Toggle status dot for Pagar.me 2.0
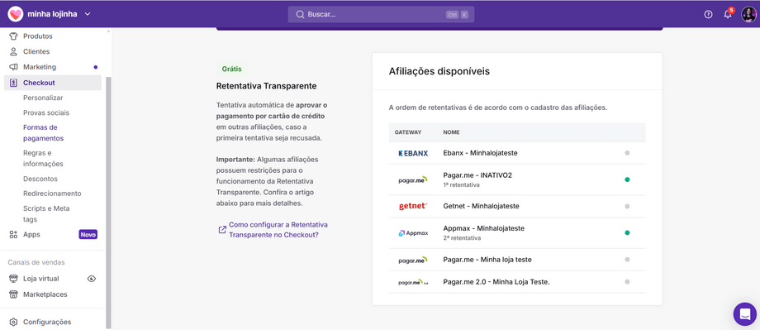This screenshot has width=760, height=330. tap(627, 282)
